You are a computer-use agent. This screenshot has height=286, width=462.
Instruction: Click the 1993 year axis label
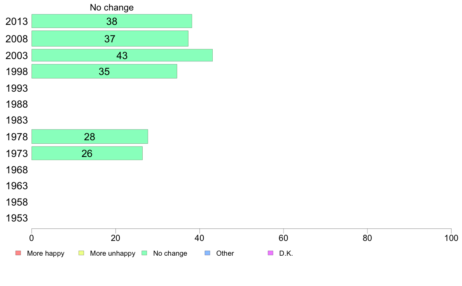(17, 88)
